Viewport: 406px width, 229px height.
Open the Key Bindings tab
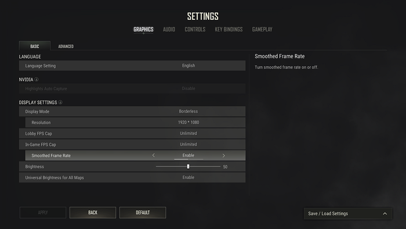229,29
